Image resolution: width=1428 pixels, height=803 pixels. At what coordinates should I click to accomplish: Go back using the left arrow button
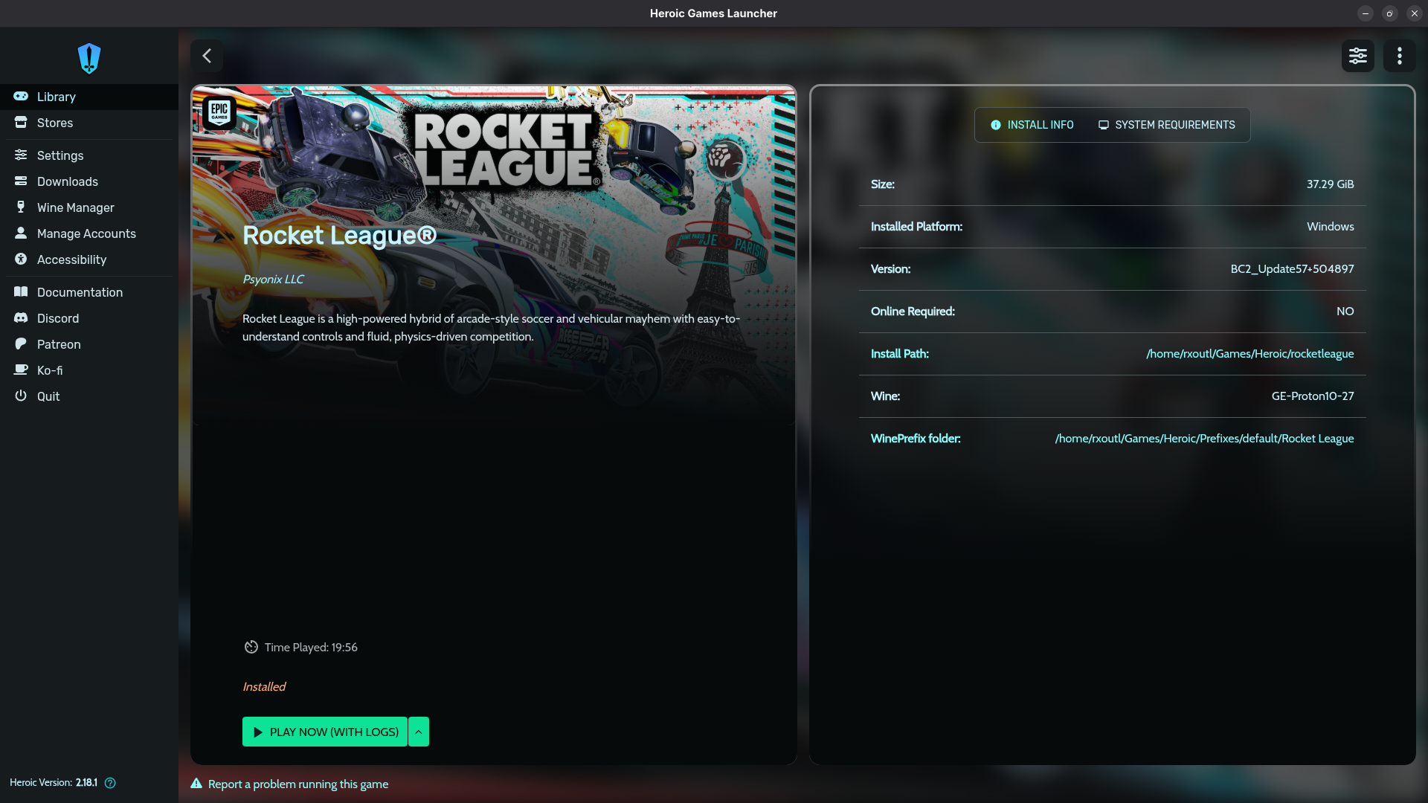pyautogui.click(x=207, y=56)
